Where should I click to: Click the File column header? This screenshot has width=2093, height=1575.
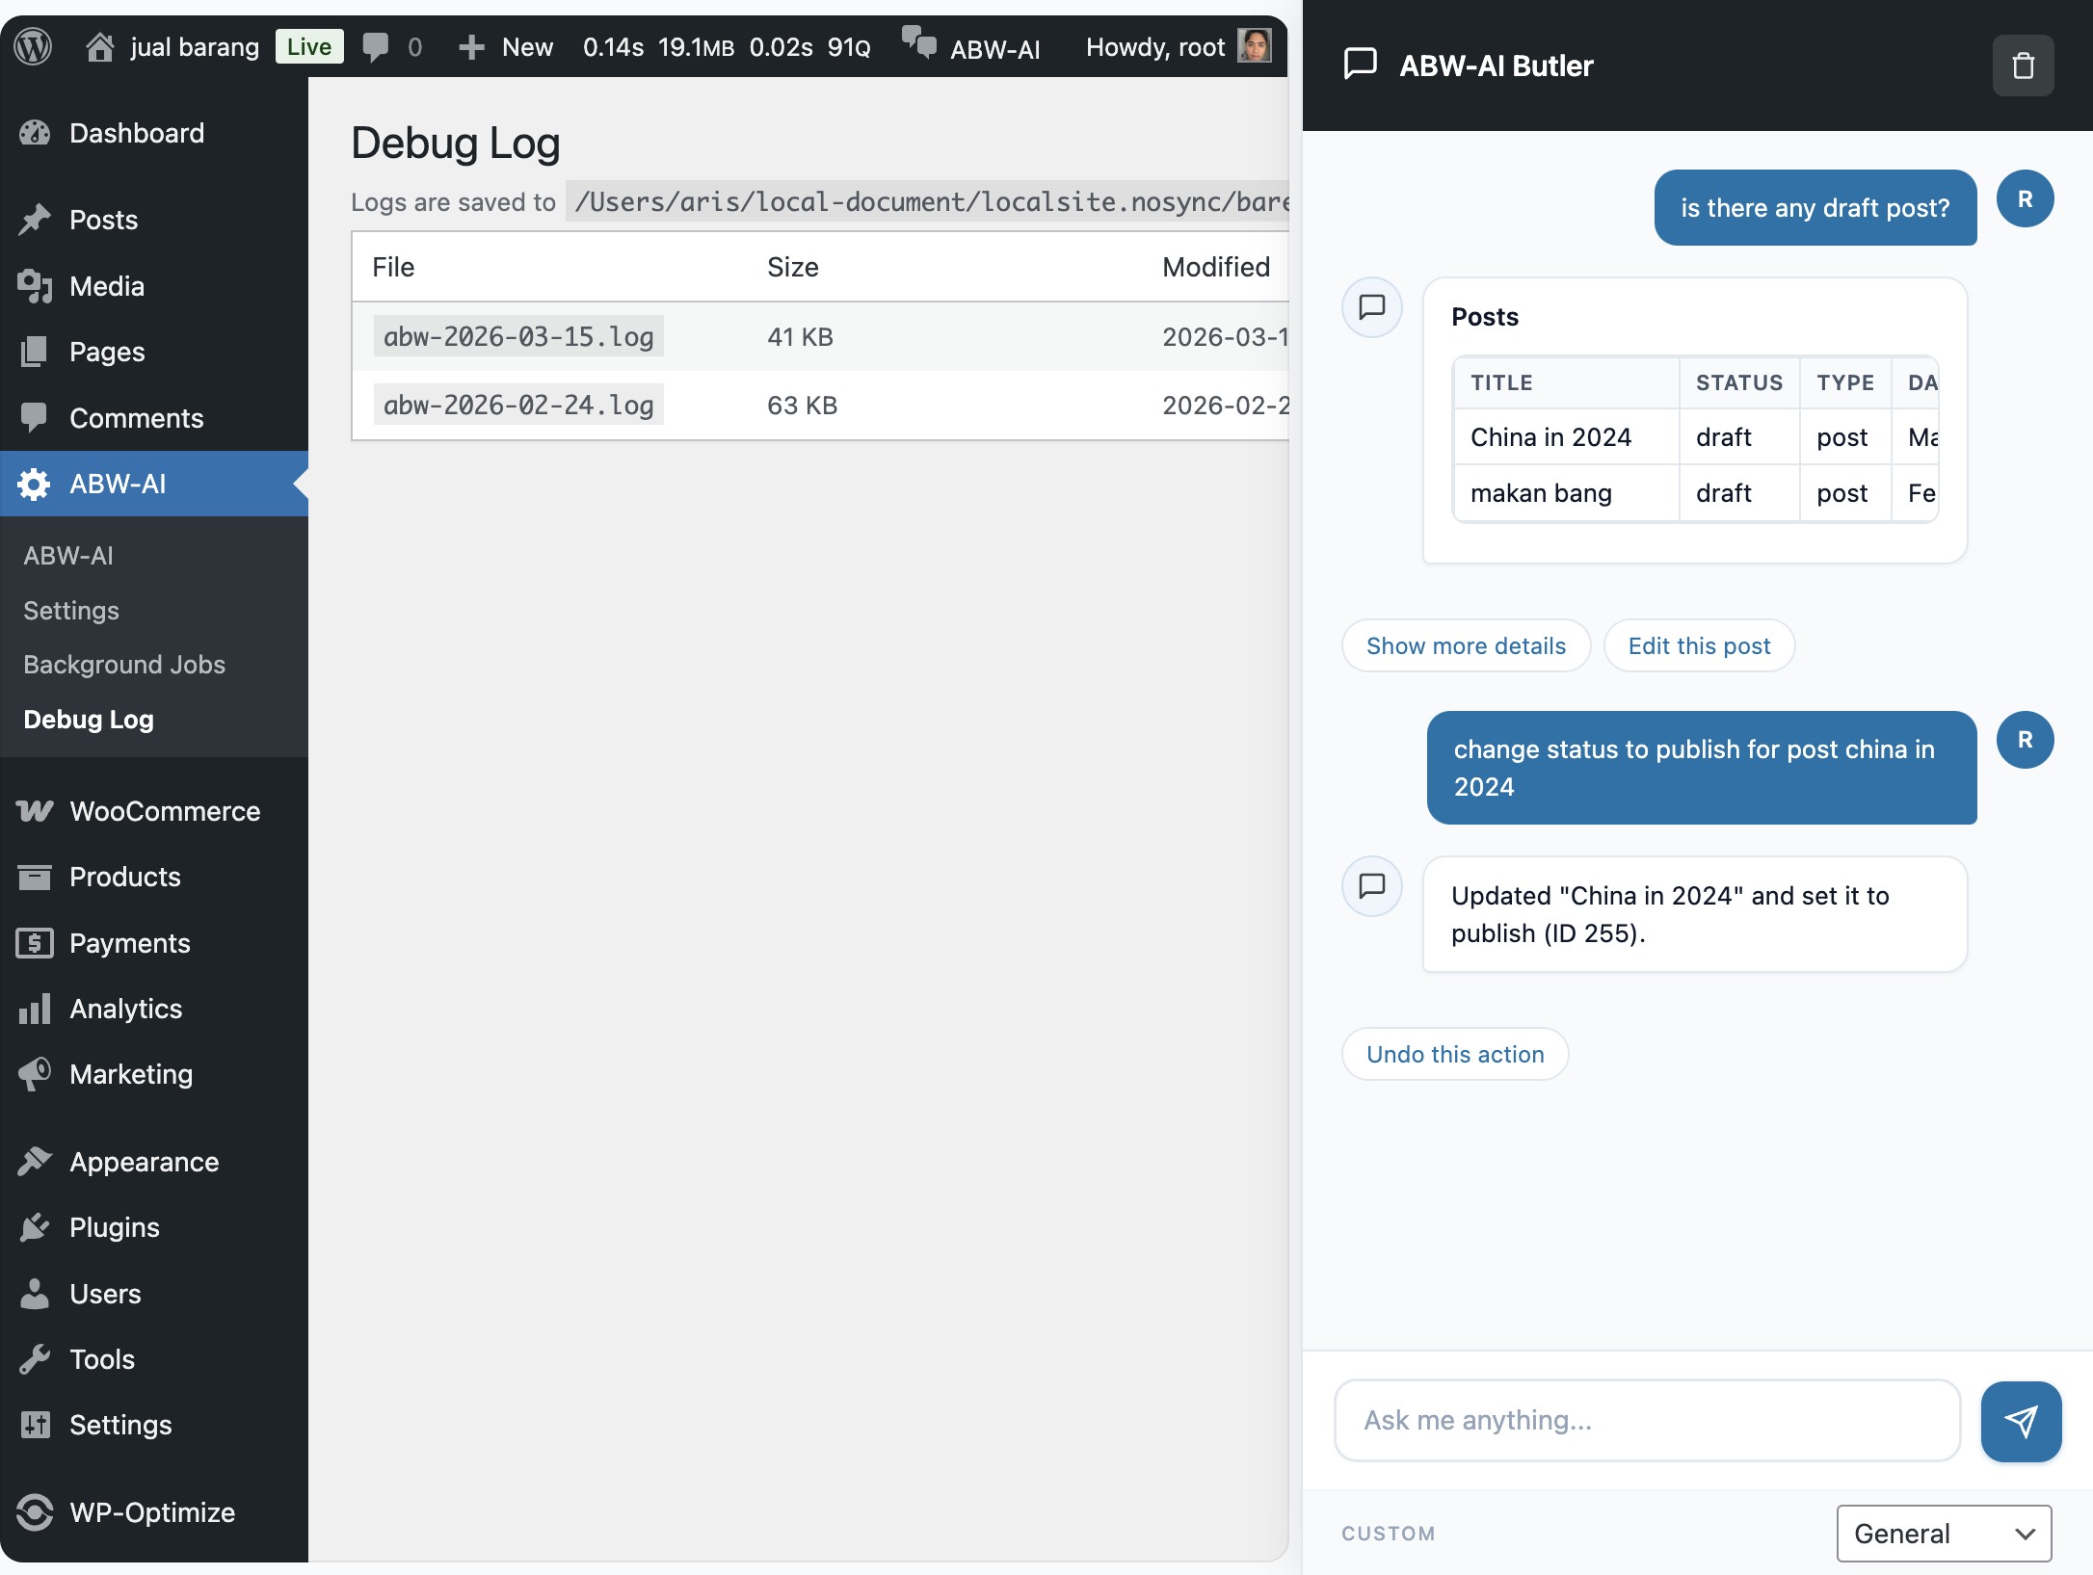click(x=393, y=267)
